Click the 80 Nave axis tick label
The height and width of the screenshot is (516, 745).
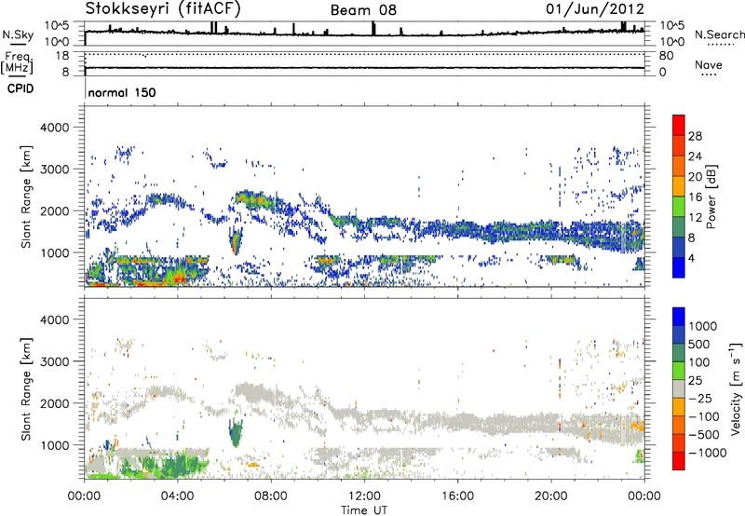pyautogui.click(x=666, y=56)
